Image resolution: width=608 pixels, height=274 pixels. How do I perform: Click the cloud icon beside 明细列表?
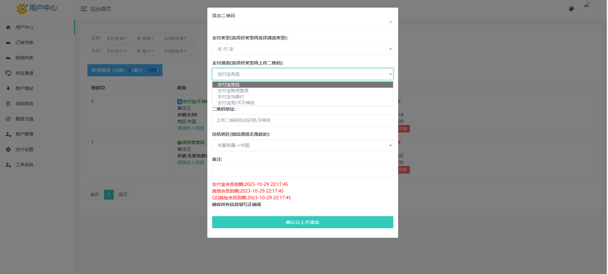pyautogui.click(x=8, y=58)
